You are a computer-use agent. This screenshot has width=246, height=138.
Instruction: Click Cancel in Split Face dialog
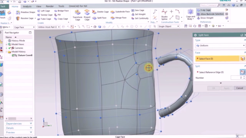pos(239,88)
